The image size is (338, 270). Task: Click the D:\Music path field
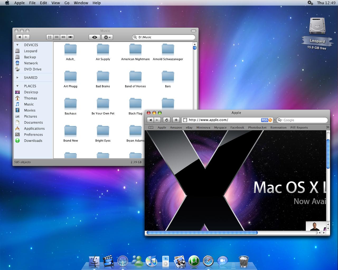[x=164, y=37]
